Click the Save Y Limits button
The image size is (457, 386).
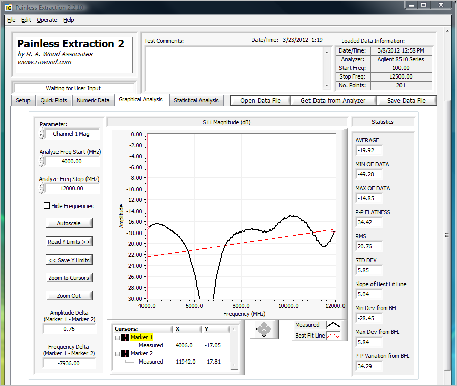pyautogui.click(x=69, y=260)
